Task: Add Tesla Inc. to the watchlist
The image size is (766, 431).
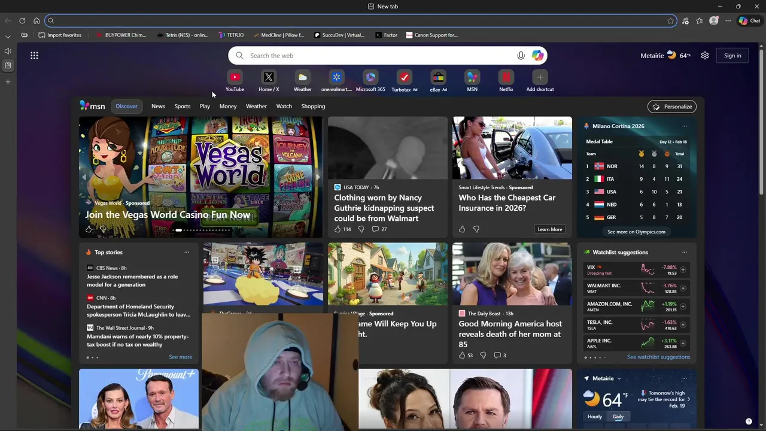Action: 683,325
